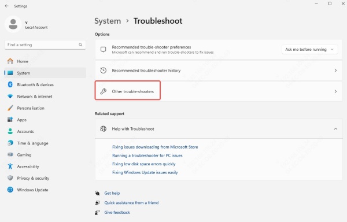Image resolution: width=347 pixels, height=222 pixels.
Task: Click the Personalisation paintbrush icon
Action: (x=10, y=108)
